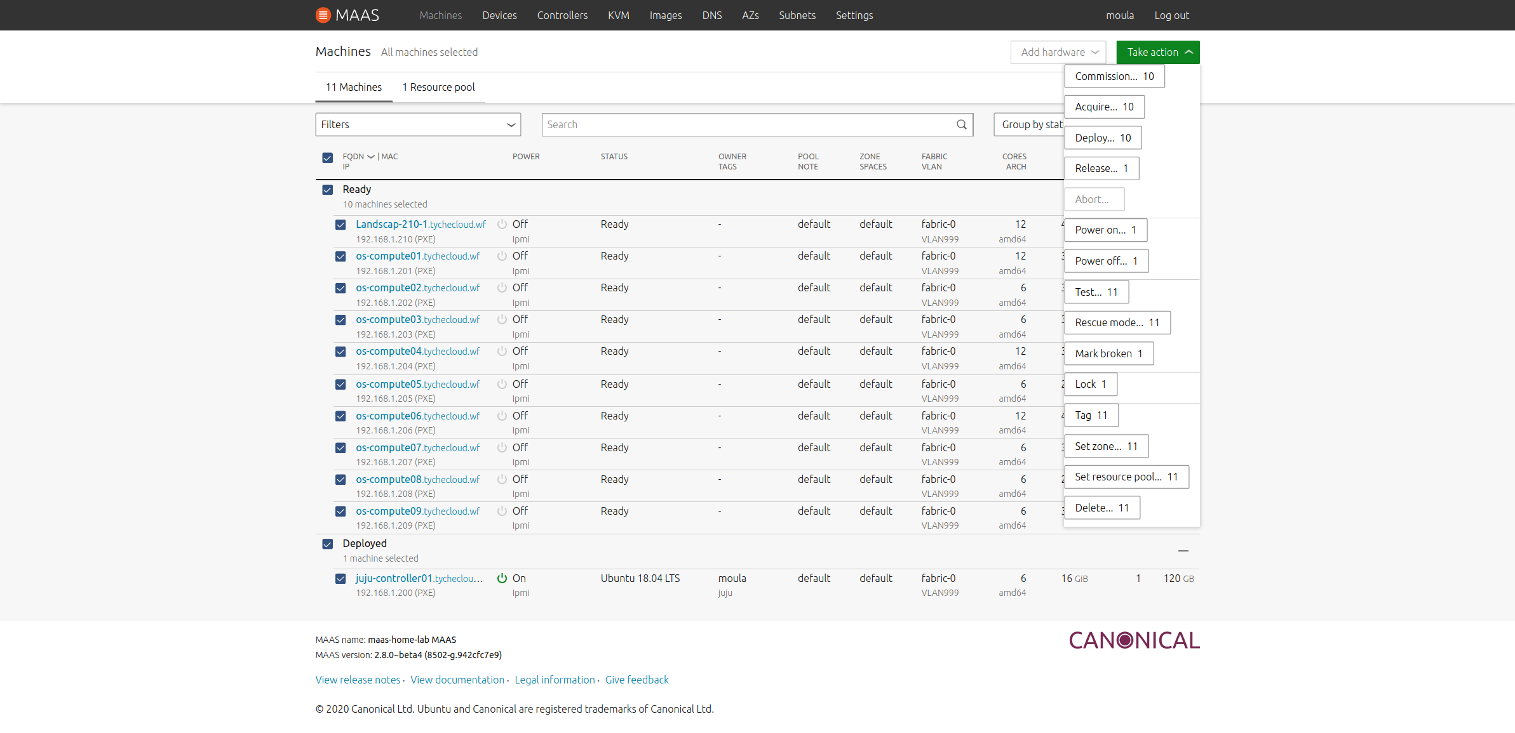Uncheck the Ready group checkbox
Viewport: 1515px width, 733px height.
[x=327, y=190]
